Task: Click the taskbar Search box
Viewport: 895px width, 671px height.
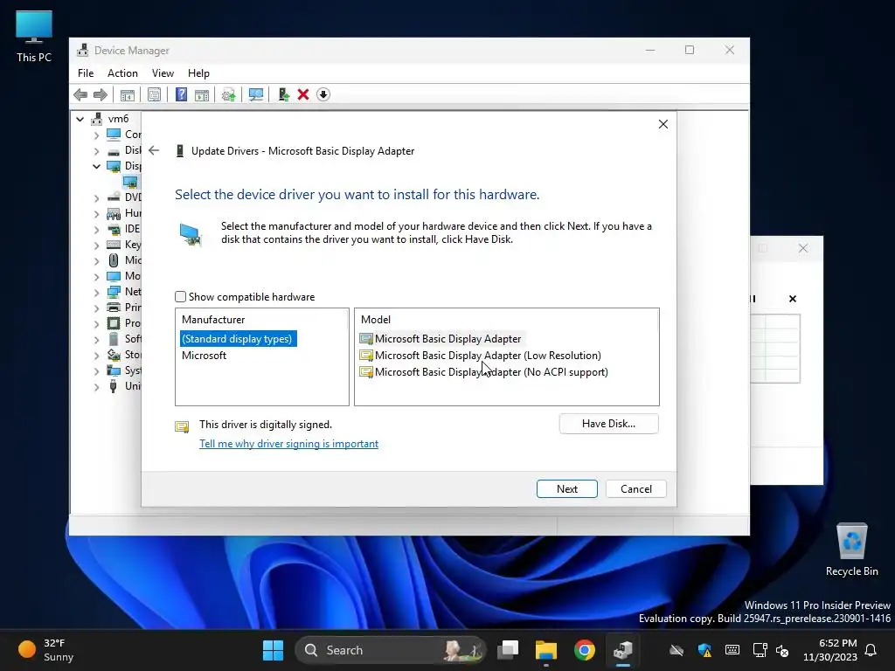Action: (x=391, y=650)
